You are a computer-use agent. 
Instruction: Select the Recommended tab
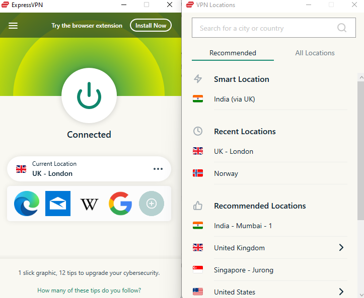233,53
